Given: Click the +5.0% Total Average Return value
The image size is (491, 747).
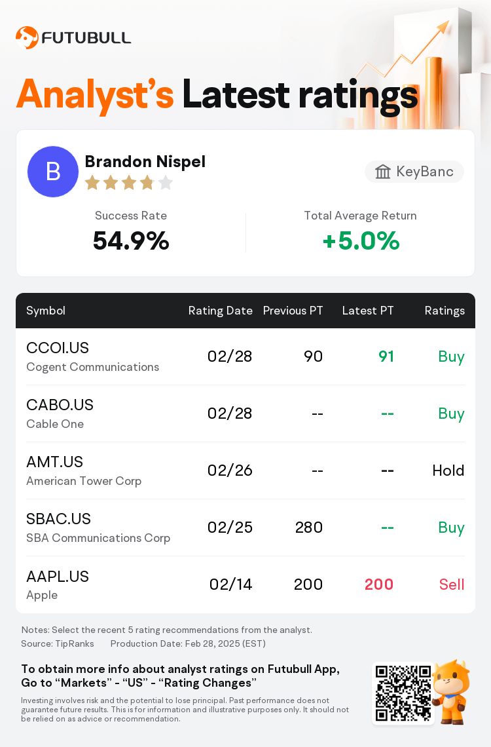Looking at the screenshot, I should click(361, 240).
